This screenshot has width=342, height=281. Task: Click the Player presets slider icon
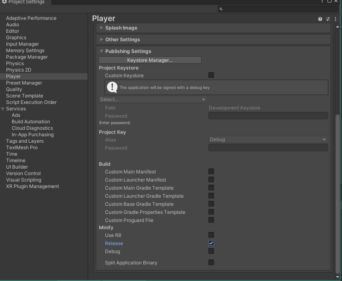pyautogui.click(x=328, y=19)
